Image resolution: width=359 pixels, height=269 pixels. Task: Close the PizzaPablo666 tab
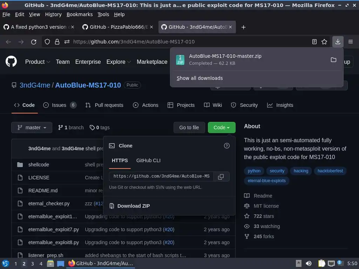[151, 27]
